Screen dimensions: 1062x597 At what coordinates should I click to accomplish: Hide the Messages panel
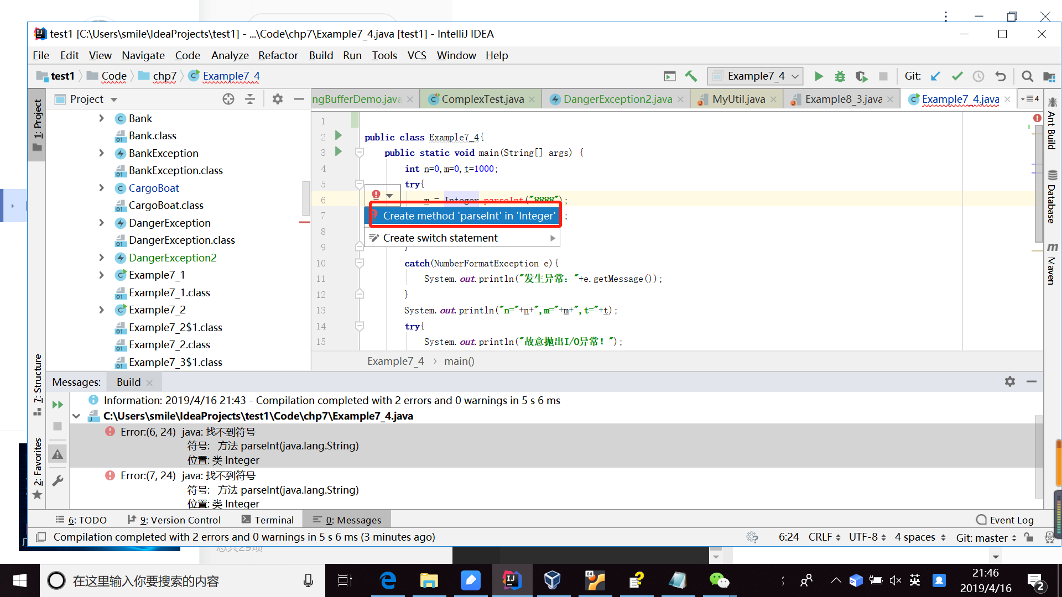[x=1032, y=381]
